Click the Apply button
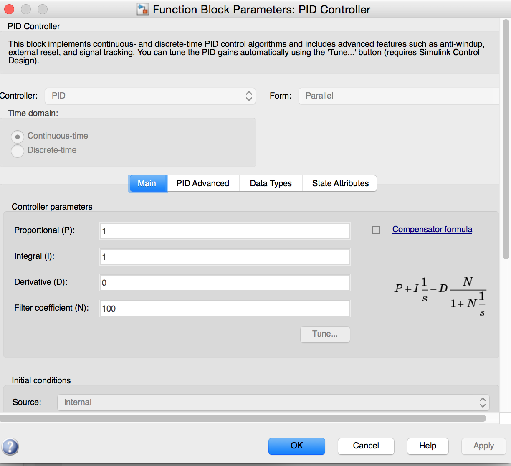This screenshot has width=511, height=466. (483, 446)
